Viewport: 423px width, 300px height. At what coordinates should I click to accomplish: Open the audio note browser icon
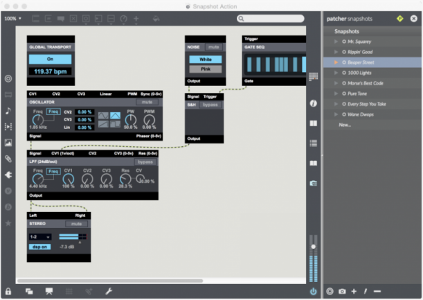[8, 110]
